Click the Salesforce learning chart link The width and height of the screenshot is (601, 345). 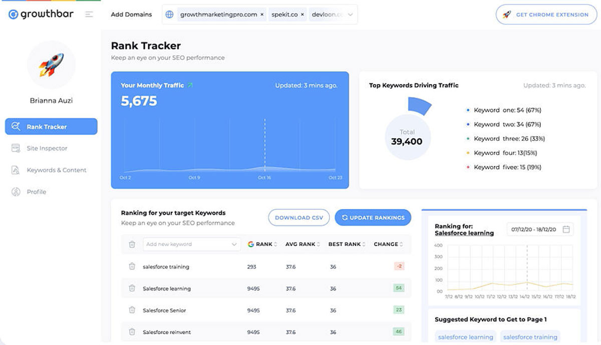464,233
